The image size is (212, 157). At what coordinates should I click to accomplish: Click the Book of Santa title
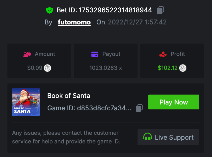[69, 96]
